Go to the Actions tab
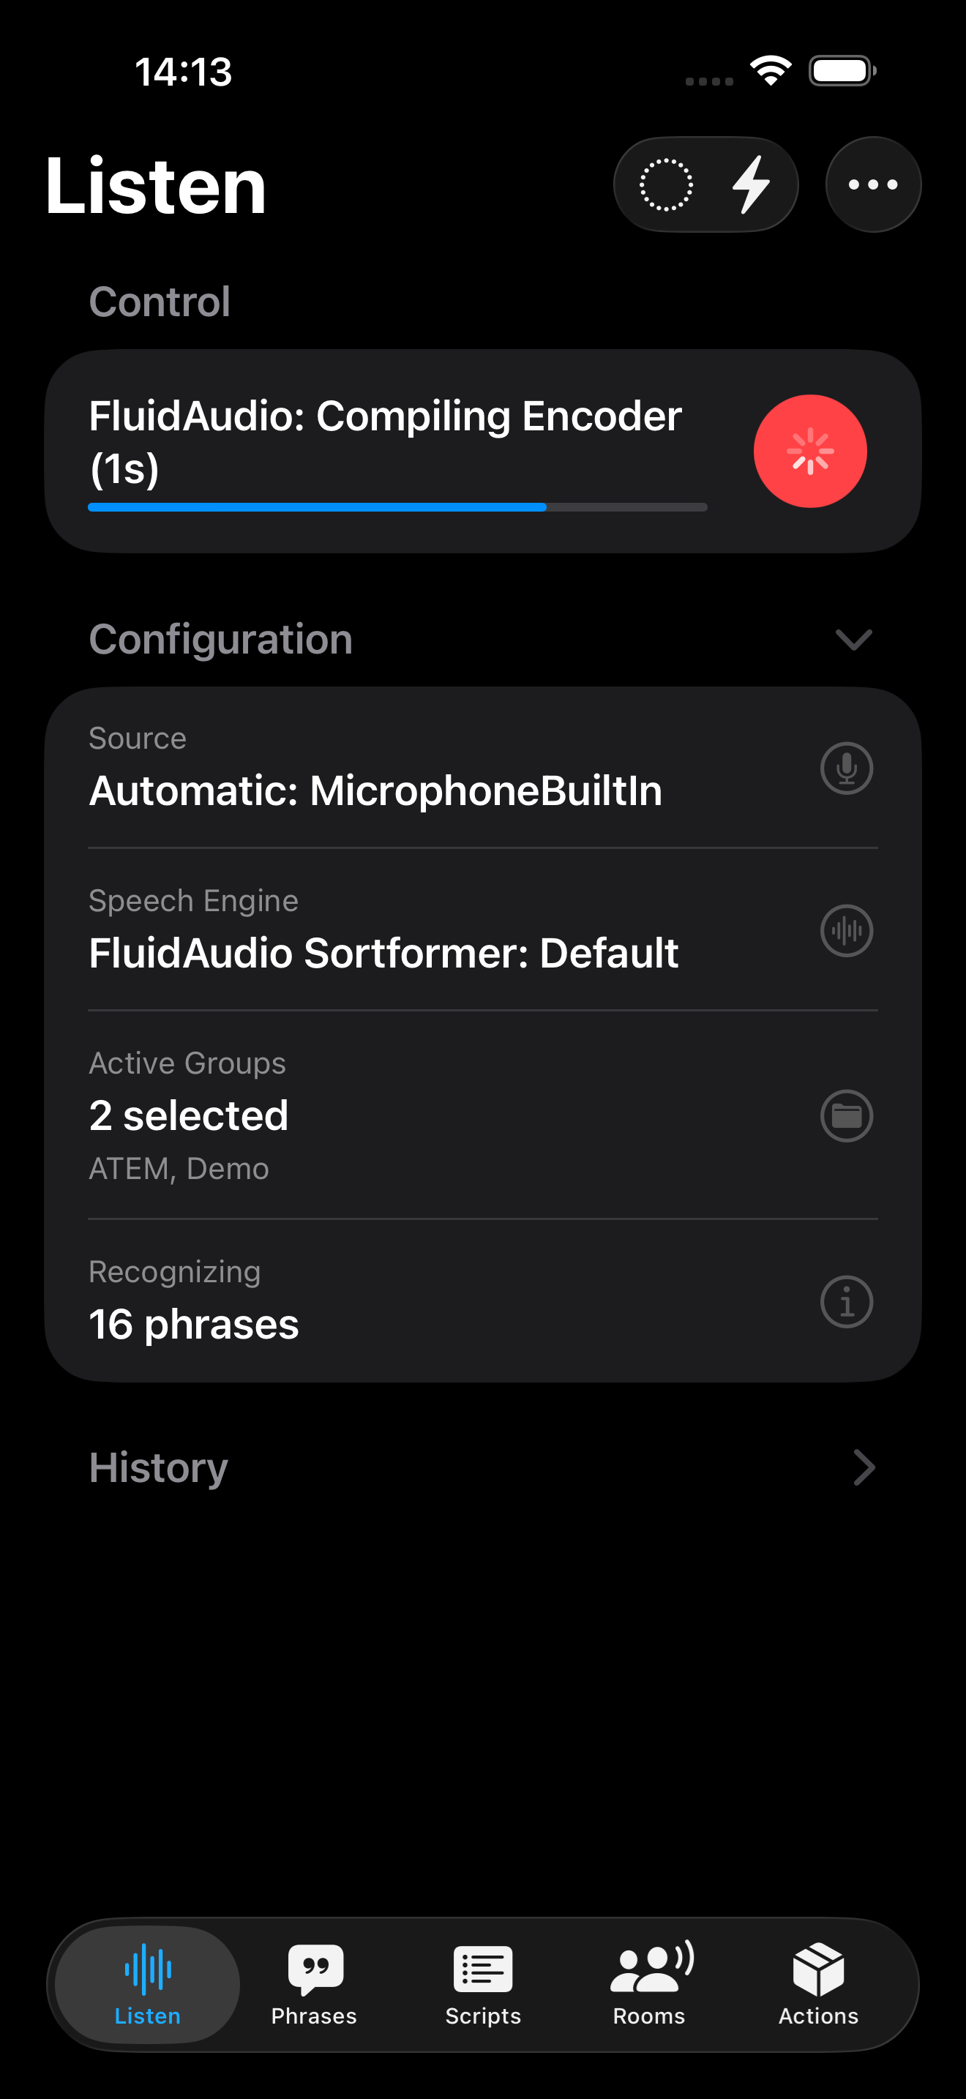 click(x=817, y=1985)
